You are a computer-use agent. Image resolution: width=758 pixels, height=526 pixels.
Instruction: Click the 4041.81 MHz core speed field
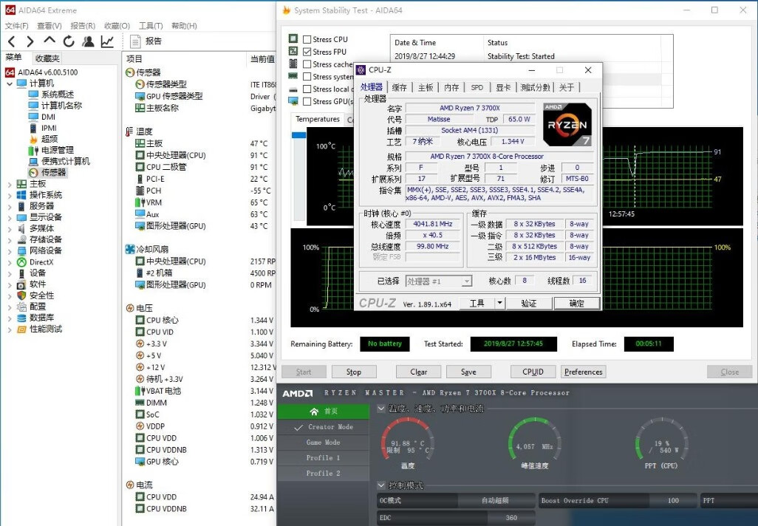[x=433, y=224]
